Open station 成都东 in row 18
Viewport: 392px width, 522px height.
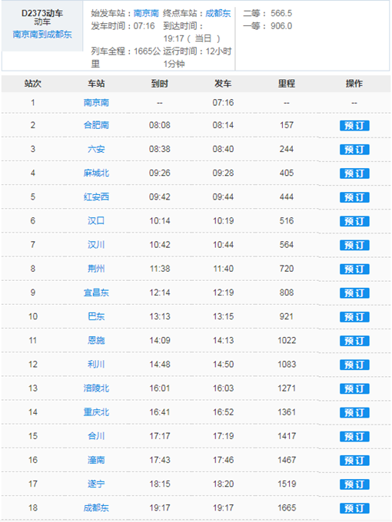(96, 508)
